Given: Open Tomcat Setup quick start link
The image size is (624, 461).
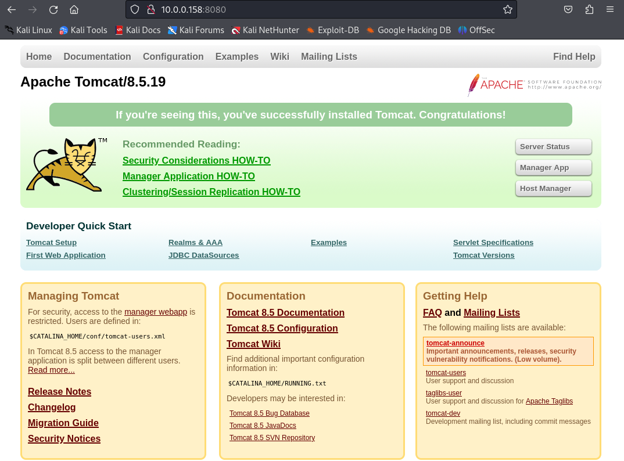Looking at the screenshot, I should click(51, 243).
